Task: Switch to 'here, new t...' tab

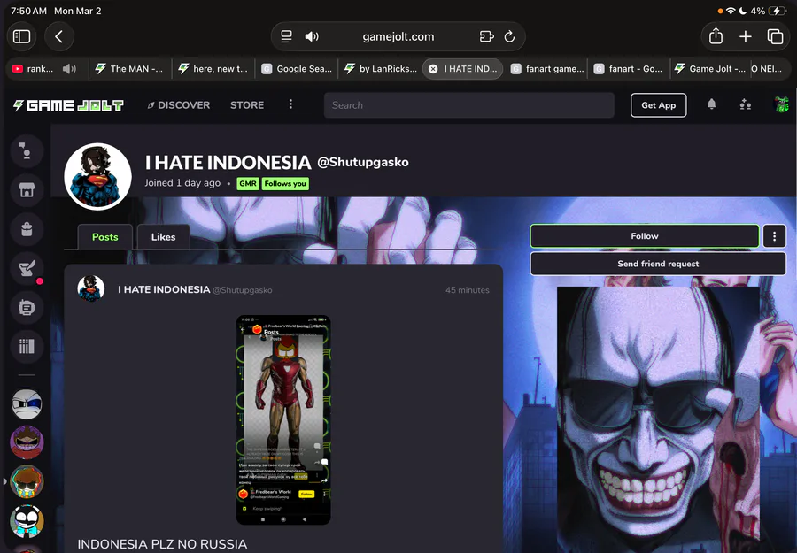Action: coord(213,68)
